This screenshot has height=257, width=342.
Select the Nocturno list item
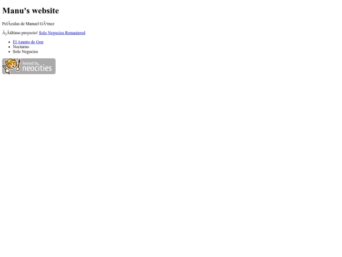pos(21,47)
